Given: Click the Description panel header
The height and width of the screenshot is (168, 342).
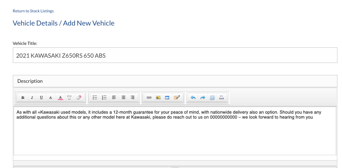Looking at the screenshot, I should (x=175, y=81).
